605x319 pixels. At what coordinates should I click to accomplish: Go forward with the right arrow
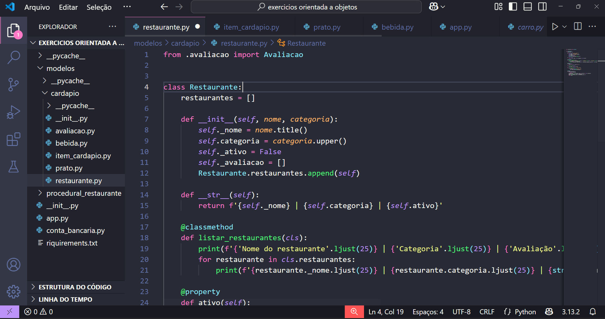click(x=179, y=7)
